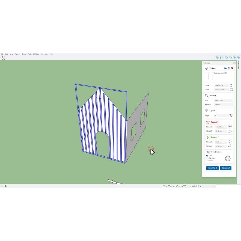This screenshot has width=241, height=241.
Task: Click the red heart favorite icon
Action: (x=232, y=68)
